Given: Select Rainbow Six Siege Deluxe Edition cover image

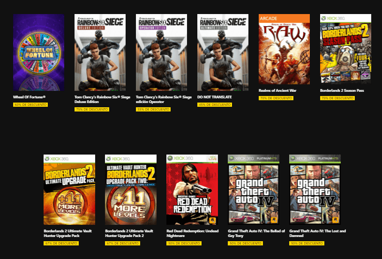Looking at the screenshot, I should 100,52.
